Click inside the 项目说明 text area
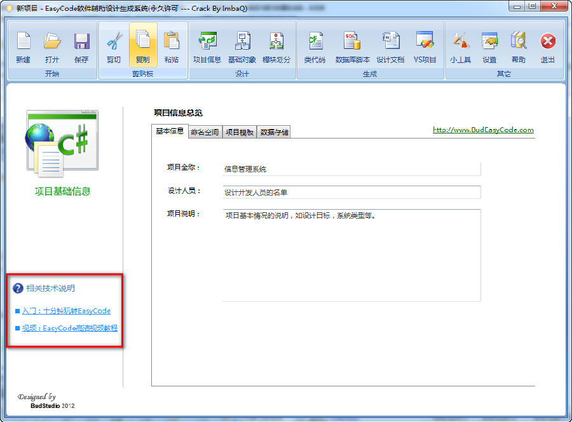Image resolution: width=572 pixels, height=422 pixels. 351,255
